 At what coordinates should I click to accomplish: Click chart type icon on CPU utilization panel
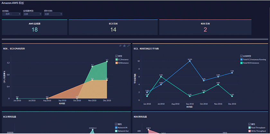pyautogui.click(x=124, y=46)
